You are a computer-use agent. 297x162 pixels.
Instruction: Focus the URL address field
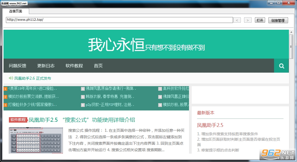119,20
